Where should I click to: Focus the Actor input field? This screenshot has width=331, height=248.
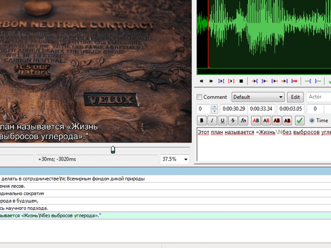click(x=319, y=97)
